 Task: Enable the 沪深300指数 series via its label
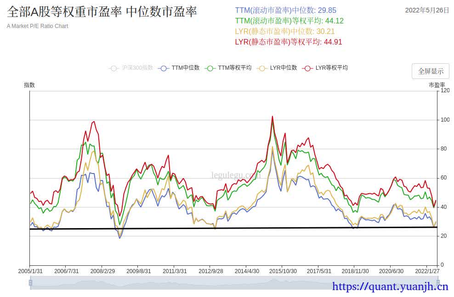[x=137, y=68]
